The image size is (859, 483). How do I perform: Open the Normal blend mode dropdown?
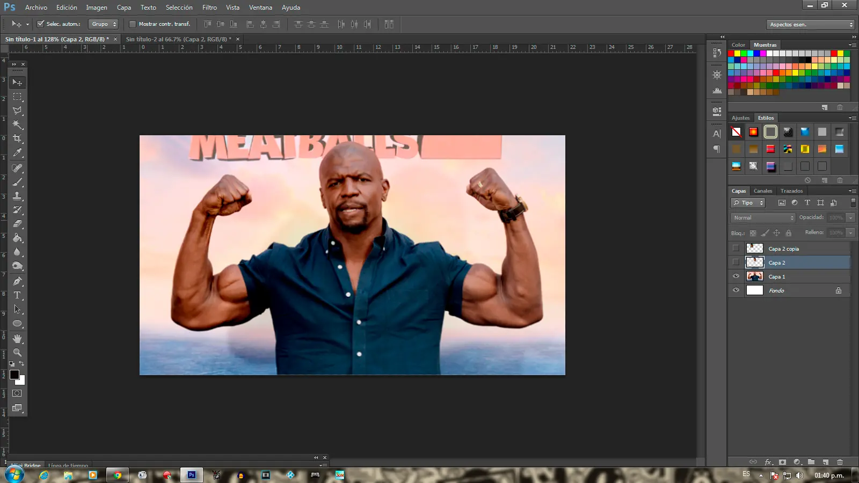[x=763, y=218]
